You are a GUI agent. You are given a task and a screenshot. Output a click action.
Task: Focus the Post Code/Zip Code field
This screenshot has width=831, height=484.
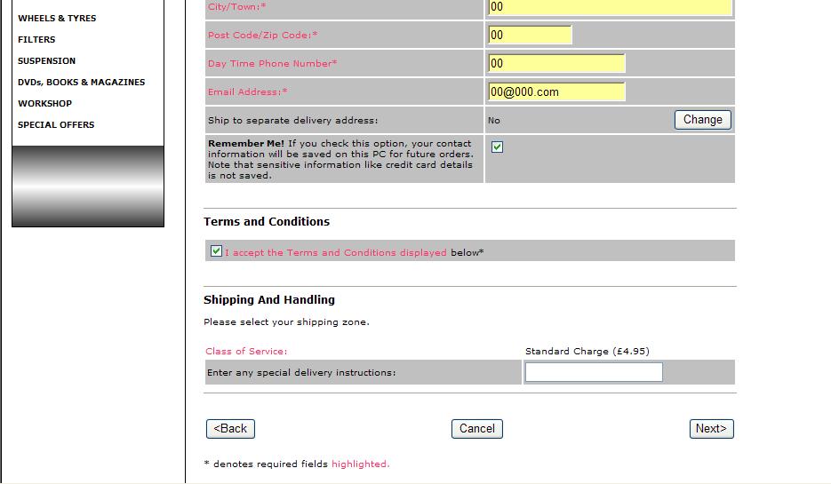529,35
